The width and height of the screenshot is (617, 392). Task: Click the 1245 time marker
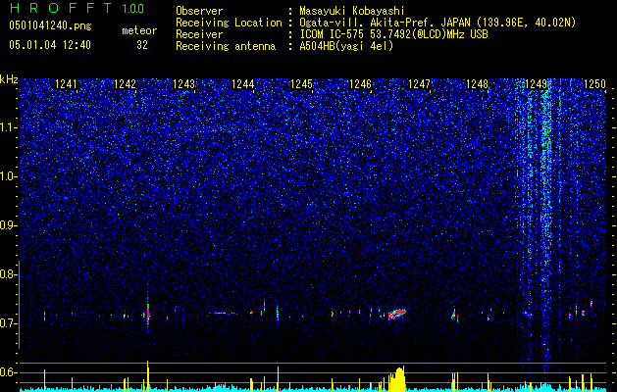(x=301, y=83)
